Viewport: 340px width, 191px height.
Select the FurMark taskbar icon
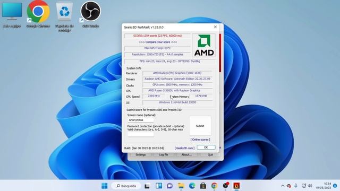tap(236, 186)
